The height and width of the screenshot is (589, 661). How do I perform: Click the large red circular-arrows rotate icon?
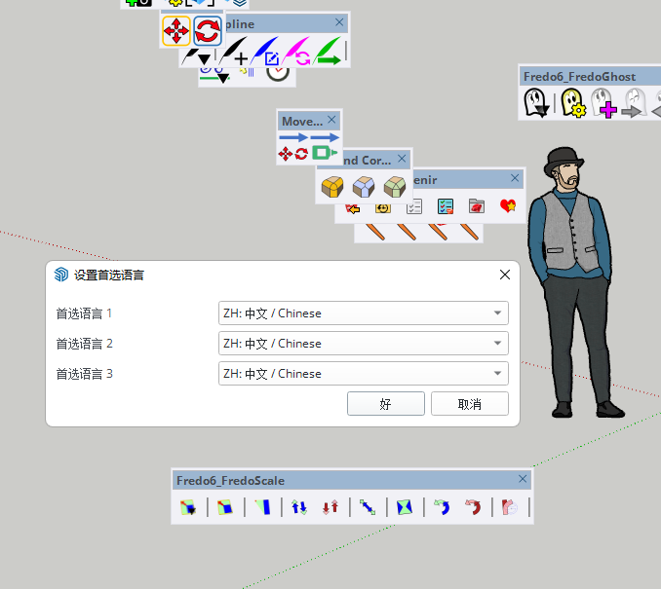pos(207,31)
